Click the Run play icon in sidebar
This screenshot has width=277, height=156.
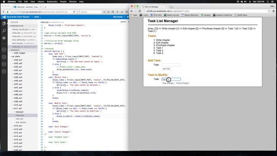pos(4,50)
